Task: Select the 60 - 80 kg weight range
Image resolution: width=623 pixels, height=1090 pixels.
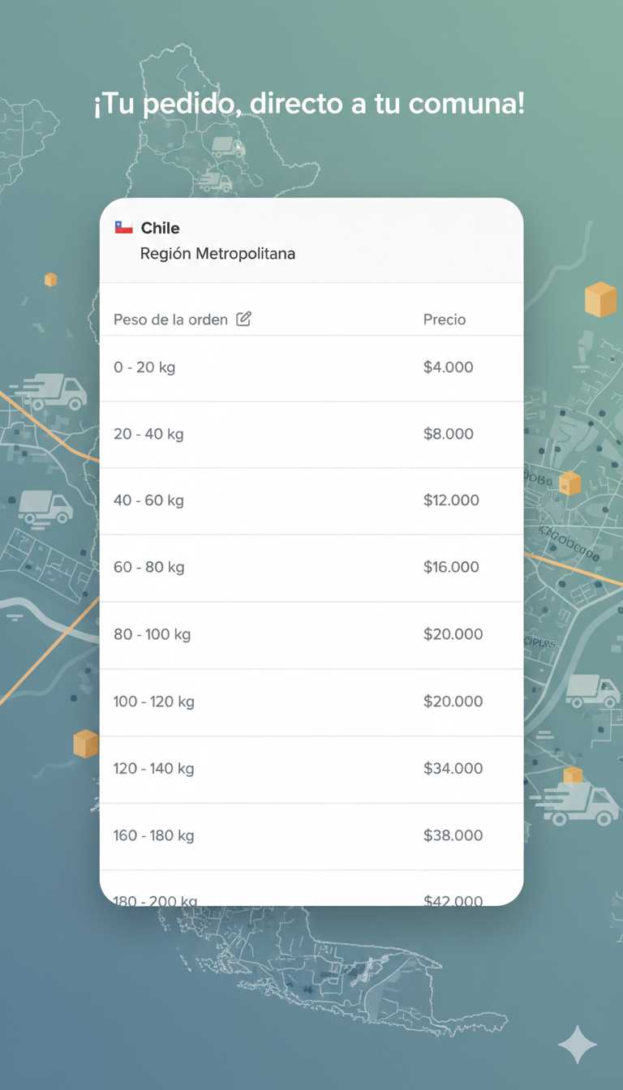Action: 149,567
